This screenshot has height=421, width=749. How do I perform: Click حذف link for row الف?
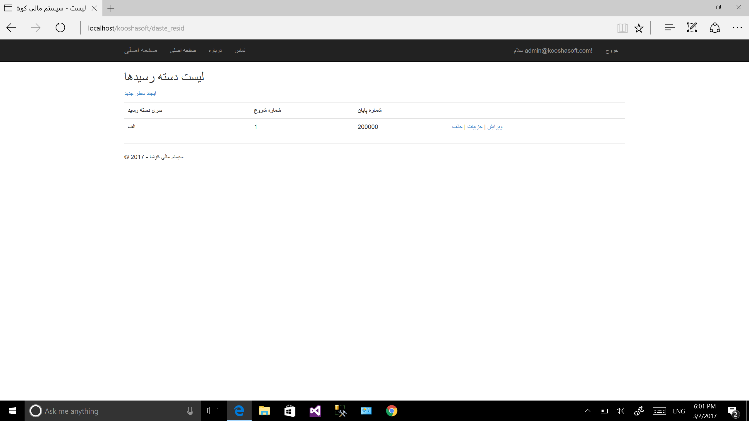457,127
